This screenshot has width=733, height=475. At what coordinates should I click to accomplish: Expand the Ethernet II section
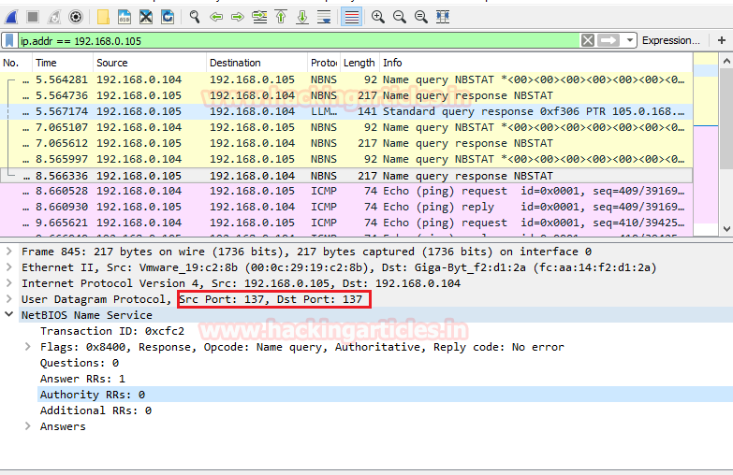8,267
